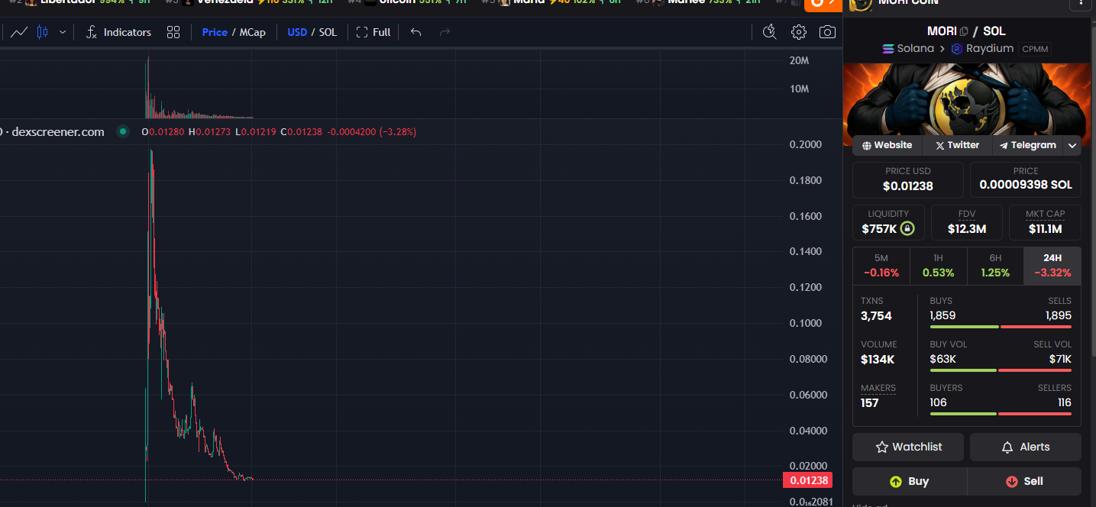The width and height of the screenshot is (1096, 507).
Task: Click the SELL VOL $71K value
Action: point(1060,359)
